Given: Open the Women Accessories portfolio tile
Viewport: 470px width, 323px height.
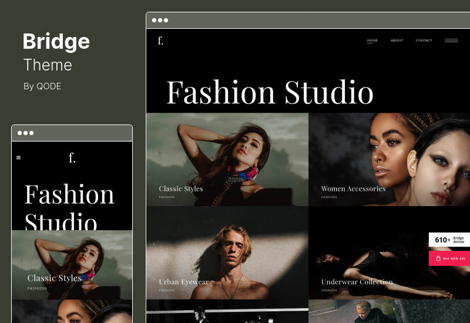Looking at the screenshot, I should point(389,159).
